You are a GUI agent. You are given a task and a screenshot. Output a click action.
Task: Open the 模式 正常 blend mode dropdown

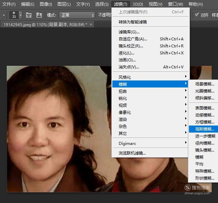[x=77, y=15]
